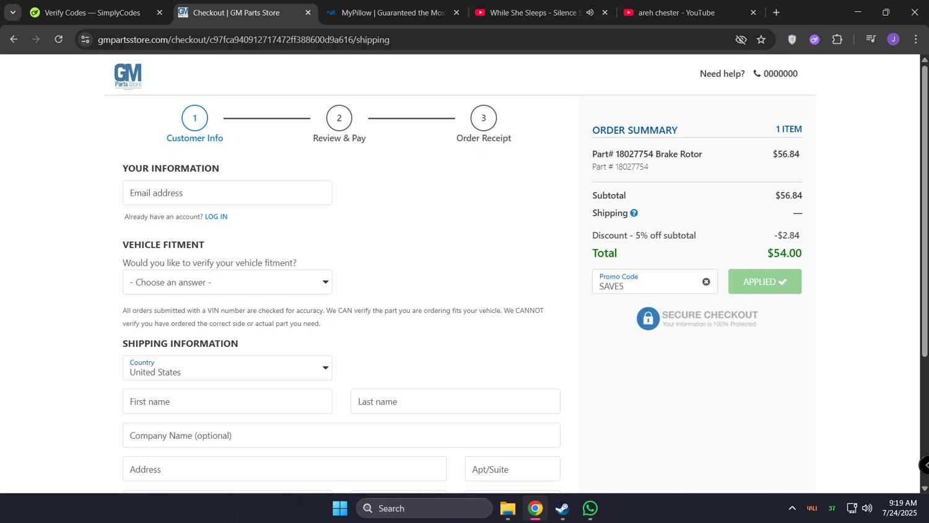The width and height of the screenshot is (929, 523).
Task: Click the GM Parts Store logo
Action: (128, 76)
